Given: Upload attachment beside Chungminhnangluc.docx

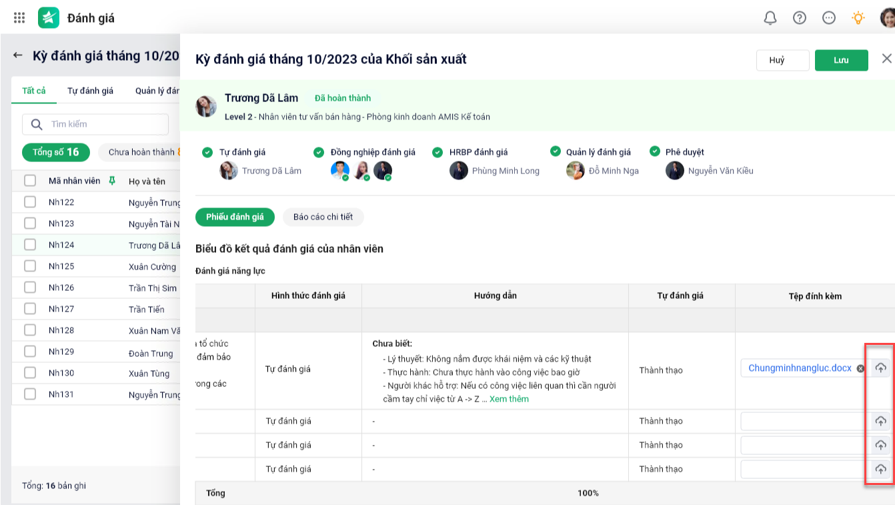Looking at the screenshot, I should [880, 368].
